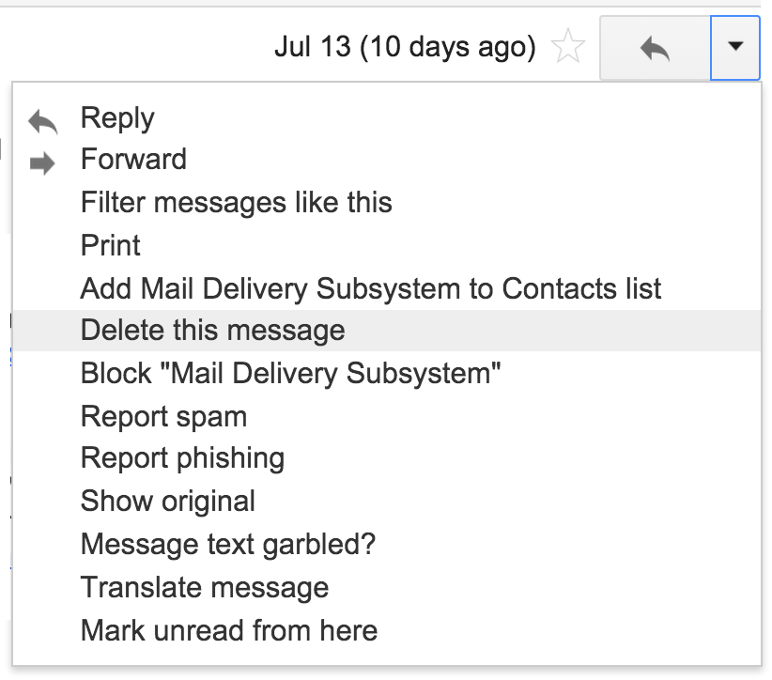
Task: Toggle the star next to the date
Action: pyautogui.click(x=567, y=47)
